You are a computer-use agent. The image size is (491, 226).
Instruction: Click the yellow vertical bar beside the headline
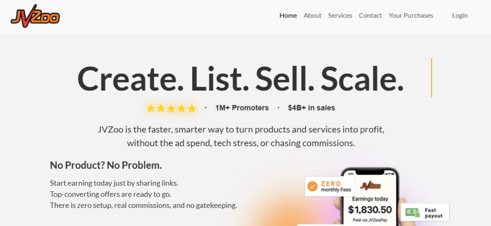[432, 78]
